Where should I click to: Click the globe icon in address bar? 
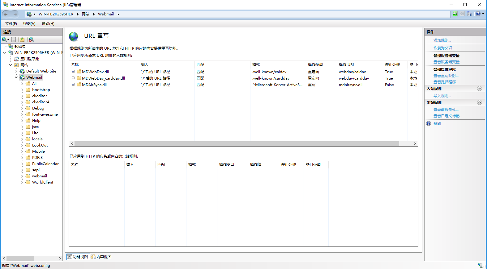(29, 14)
